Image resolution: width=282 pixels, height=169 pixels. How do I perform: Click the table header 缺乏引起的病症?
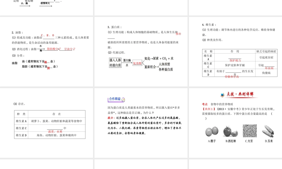(x=266, y=51)
